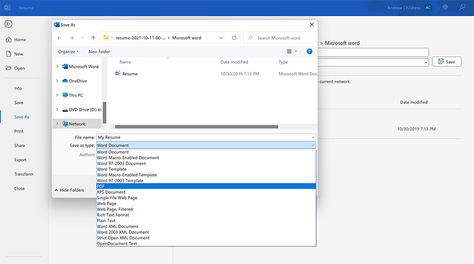Open the recent locations dropdown arrow
The width and height of the screenshot is (474, 264).
[x=83, y=38]
